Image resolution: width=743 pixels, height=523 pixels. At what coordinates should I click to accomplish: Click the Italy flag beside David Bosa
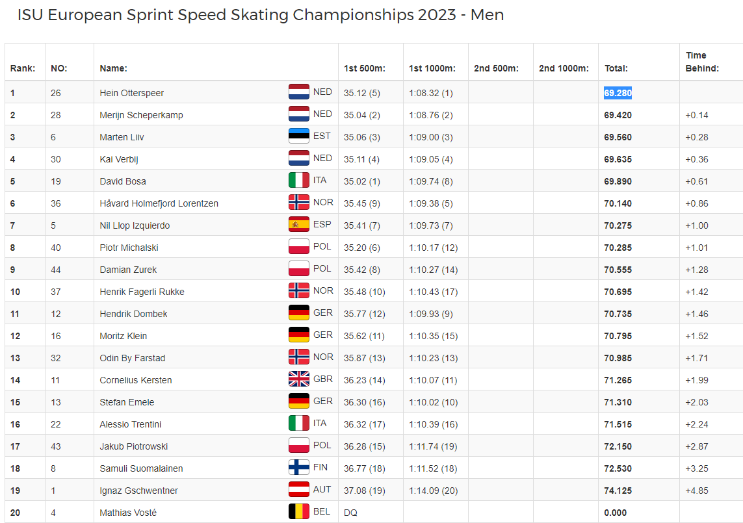299,181
